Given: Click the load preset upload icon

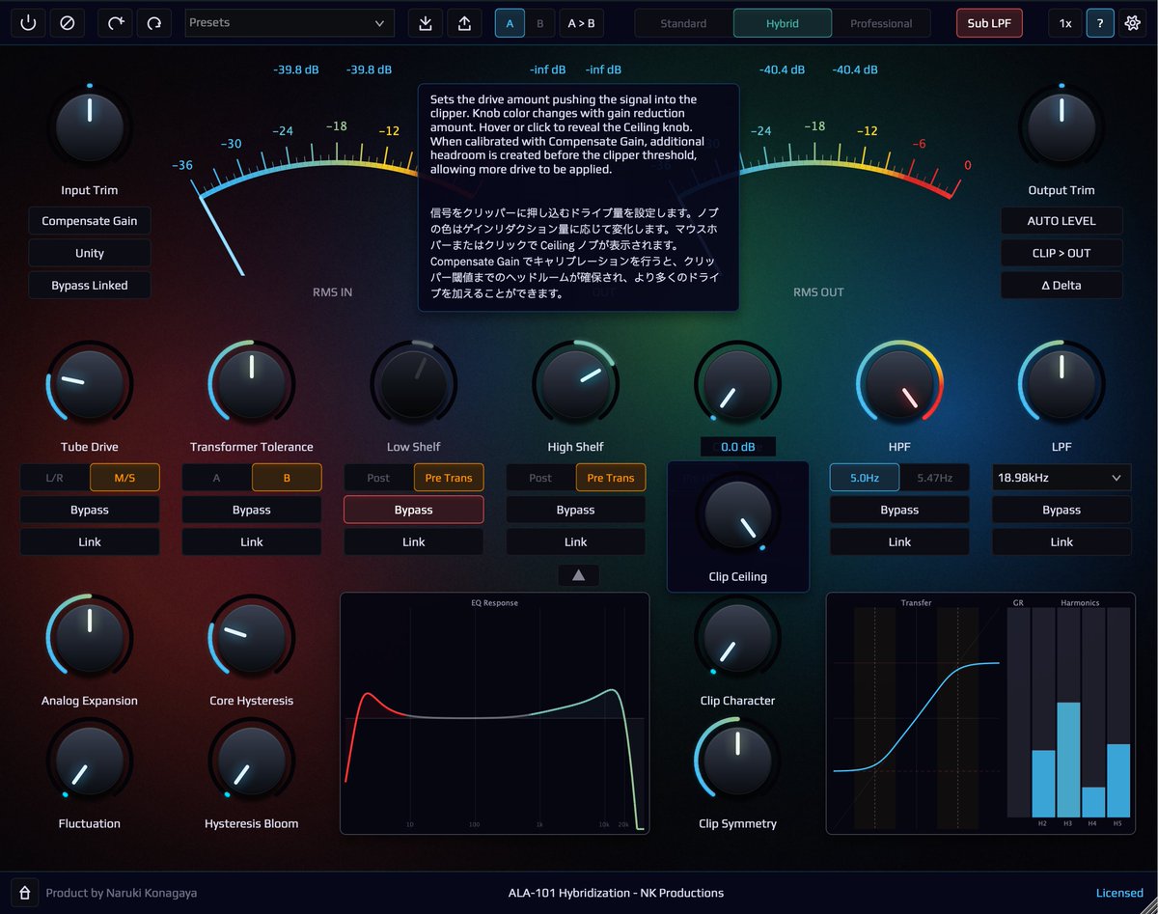Looking at the screenshot, I should pos(464,23).
